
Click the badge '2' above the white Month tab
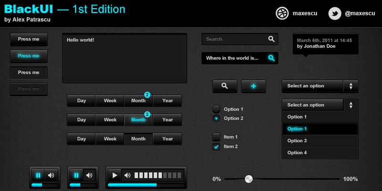coord(147,95)
